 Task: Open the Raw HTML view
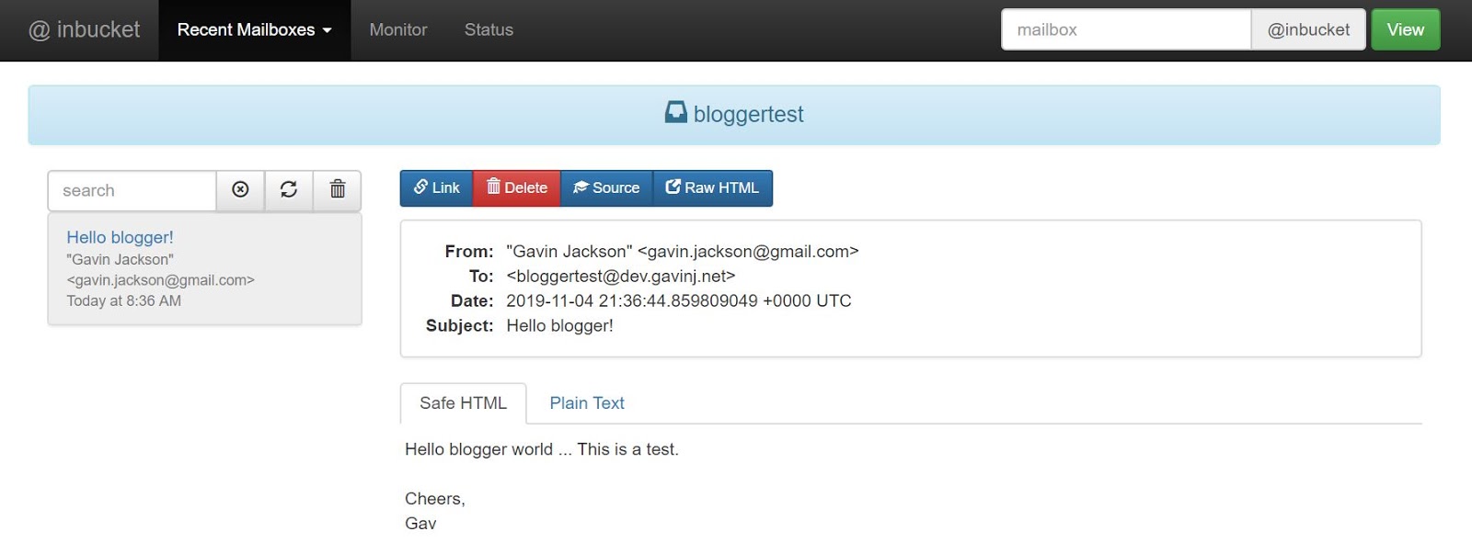pyautogui.click(x=713, y=187)
